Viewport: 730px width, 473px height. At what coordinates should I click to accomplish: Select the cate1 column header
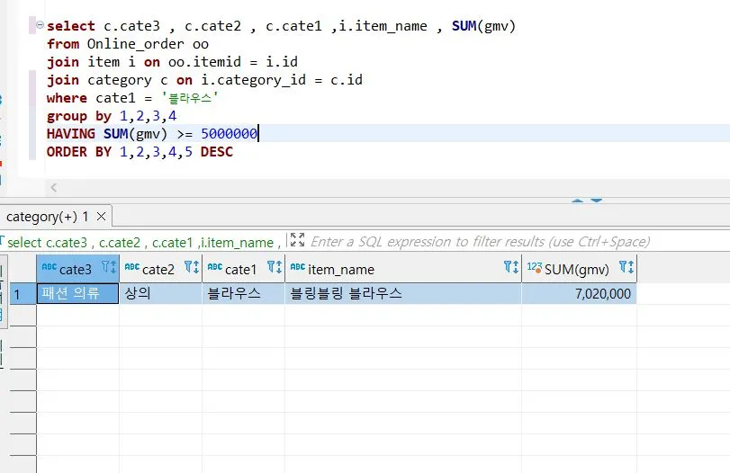(x=244, y=268)
